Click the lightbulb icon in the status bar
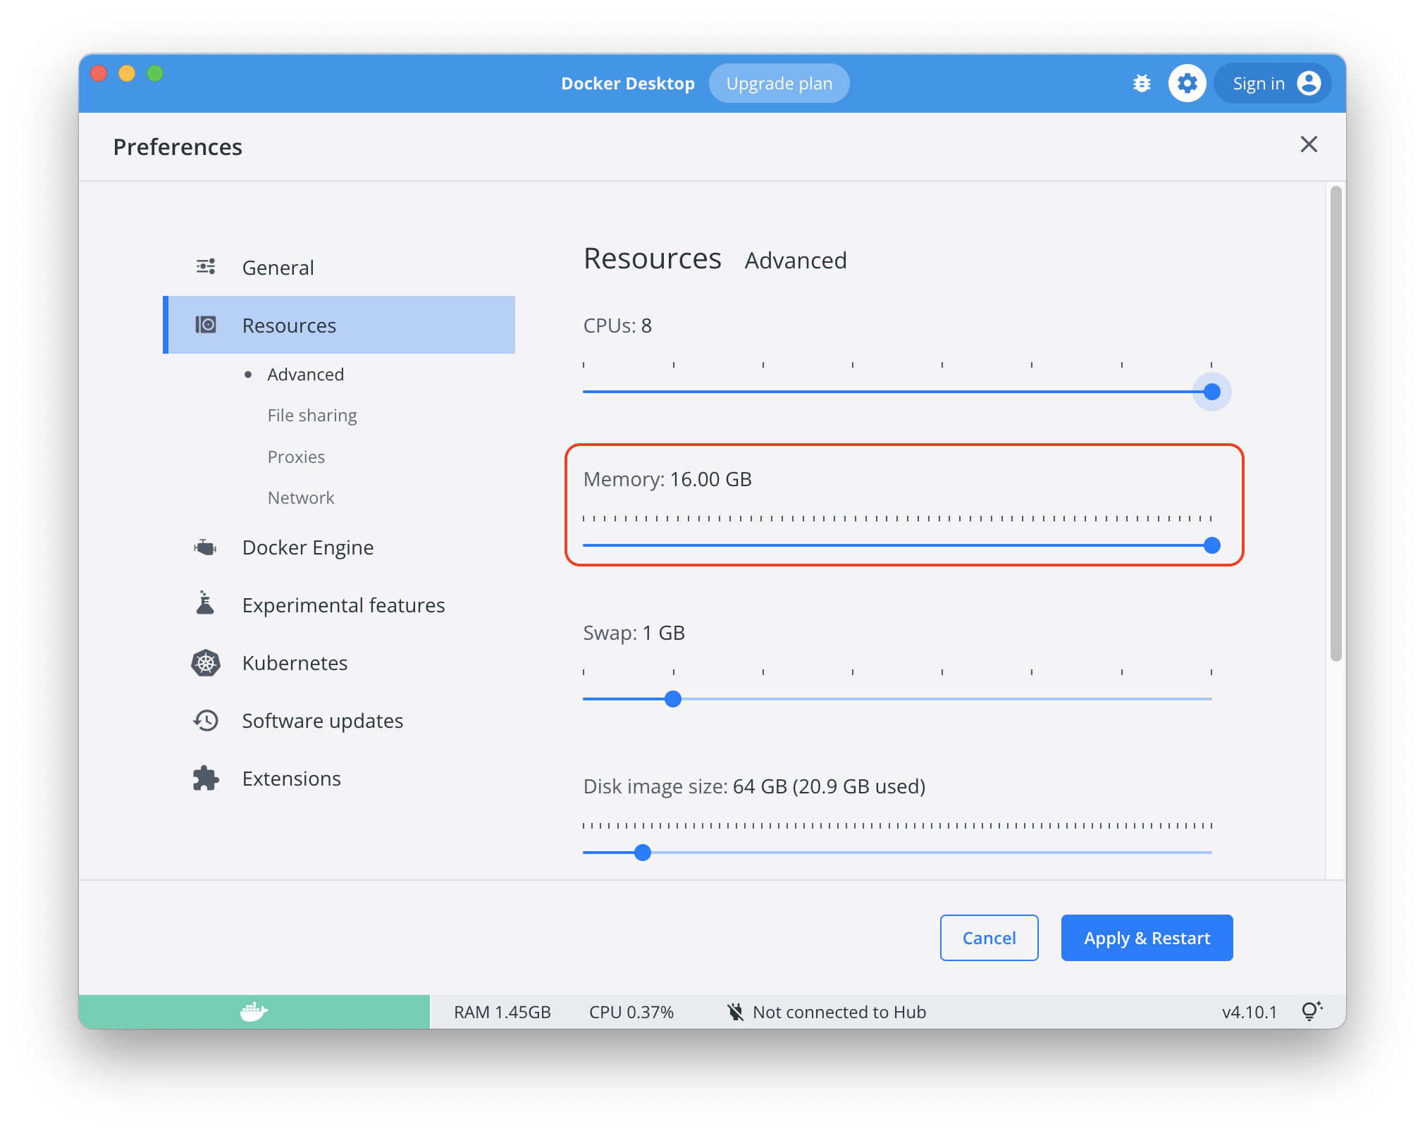Viewport: 1425px width, 1133px height. [1312, 1011]
